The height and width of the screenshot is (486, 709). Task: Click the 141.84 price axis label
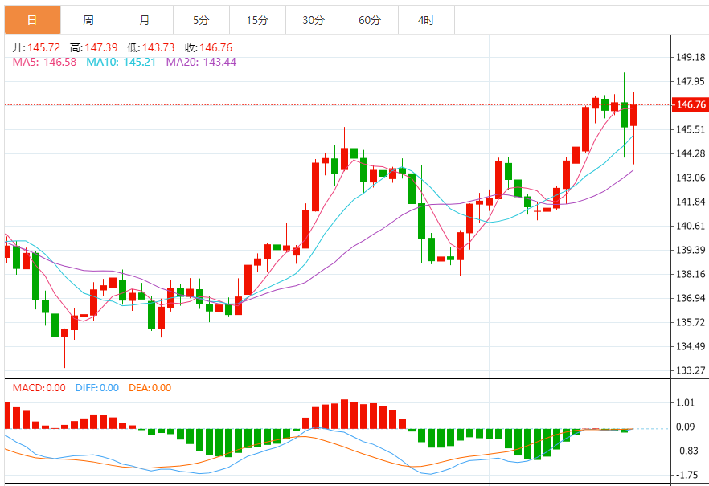point(691,202)
